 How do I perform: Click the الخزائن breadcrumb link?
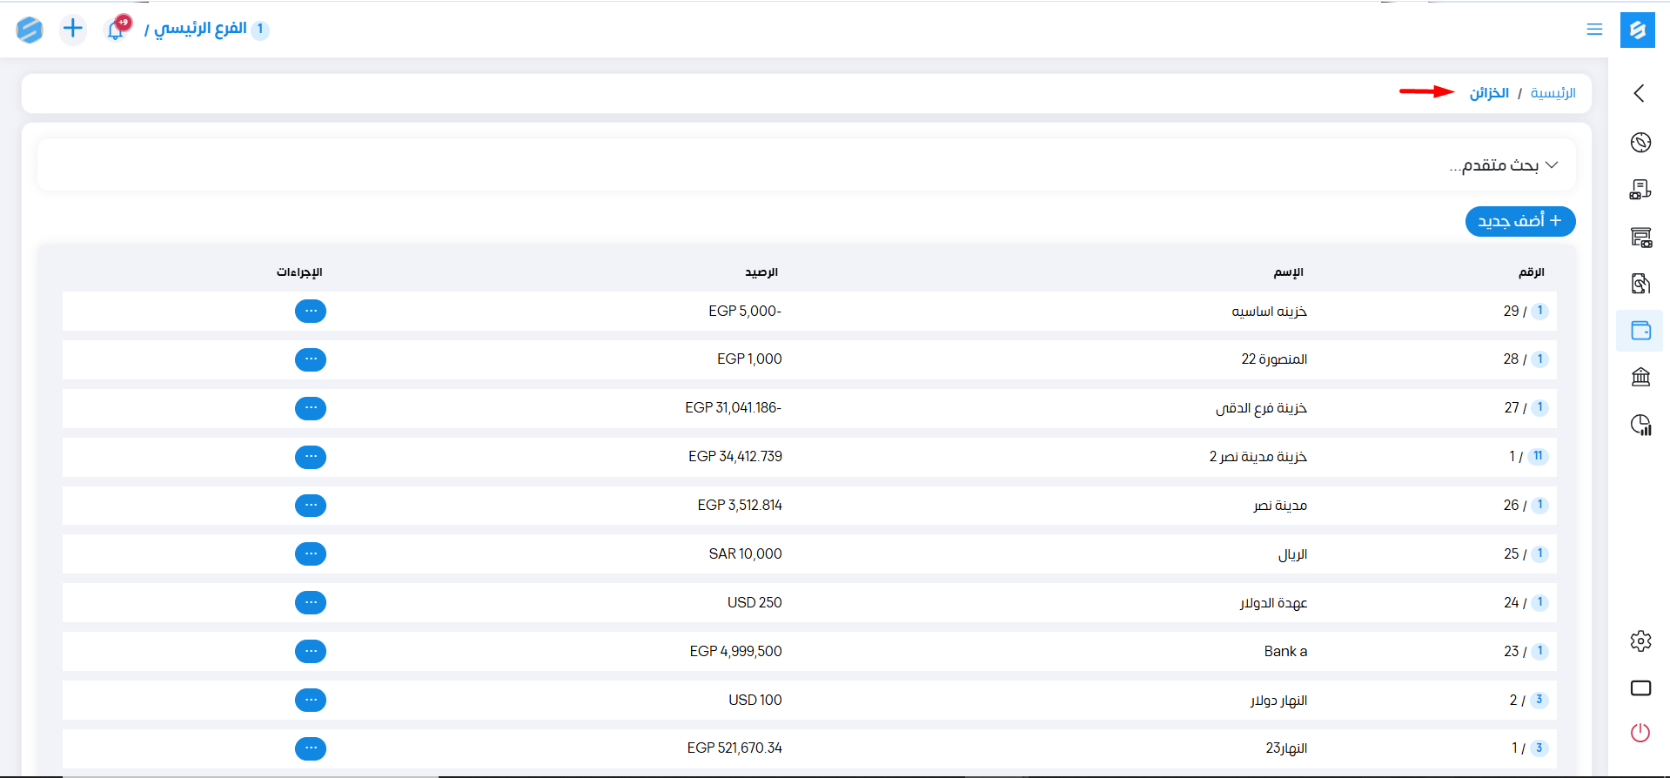pos(1489,93)
